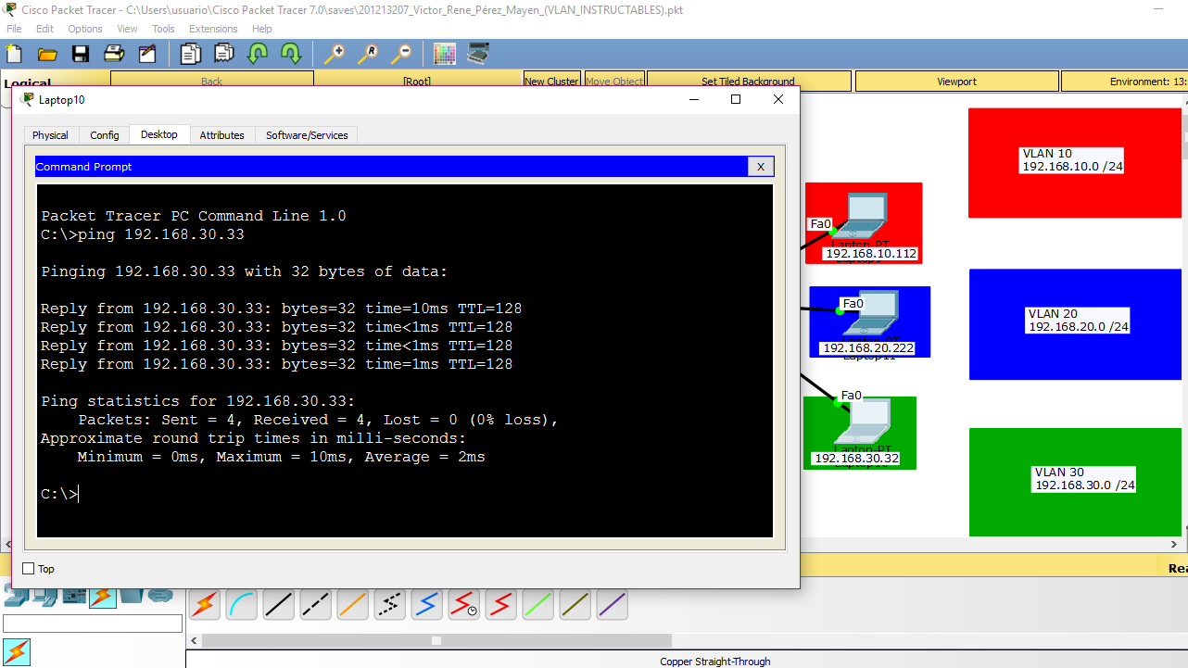Select the red Serial DCE cable with clock
1188x668 pixels.
pyautogui.click(x=464, y=605)
